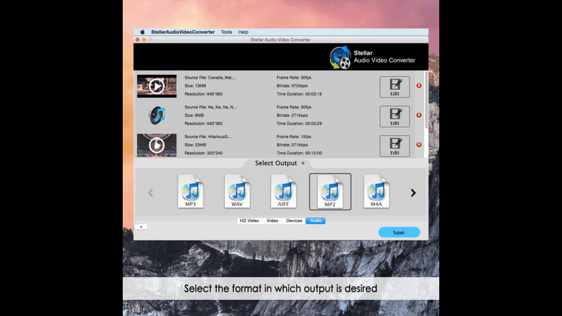Click the text 'Time Duration: 00:03:19'
The height and width of the screenshot is (316, 562).
click(299, 94)
